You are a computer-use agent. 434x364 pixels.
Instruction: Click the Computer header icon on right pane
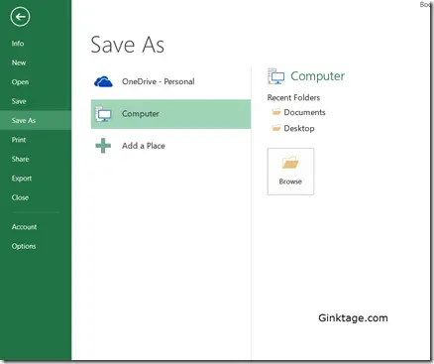pyautogui.click(x=276, y=76)
